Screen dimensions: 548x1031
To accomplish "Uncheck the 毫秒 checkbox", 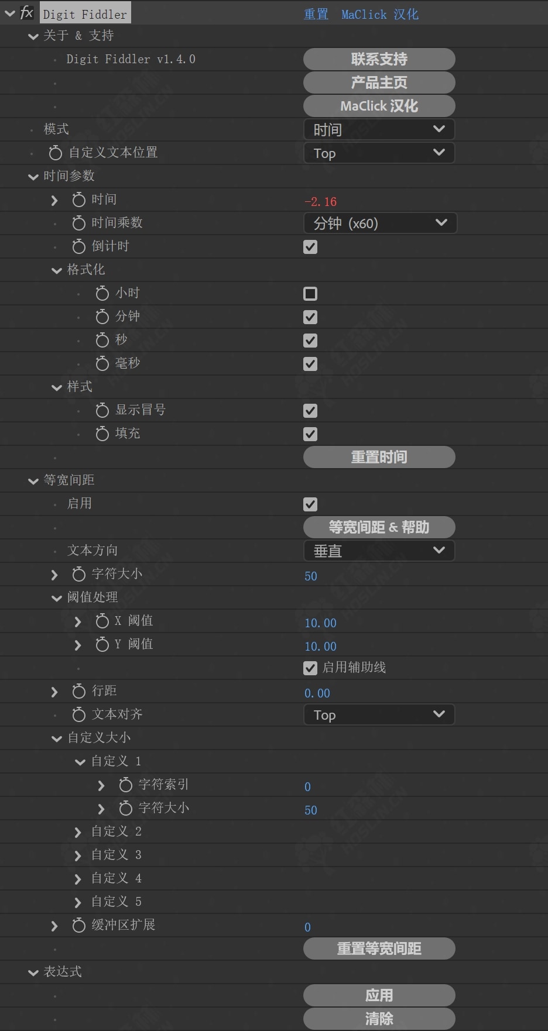I will 310,363.
